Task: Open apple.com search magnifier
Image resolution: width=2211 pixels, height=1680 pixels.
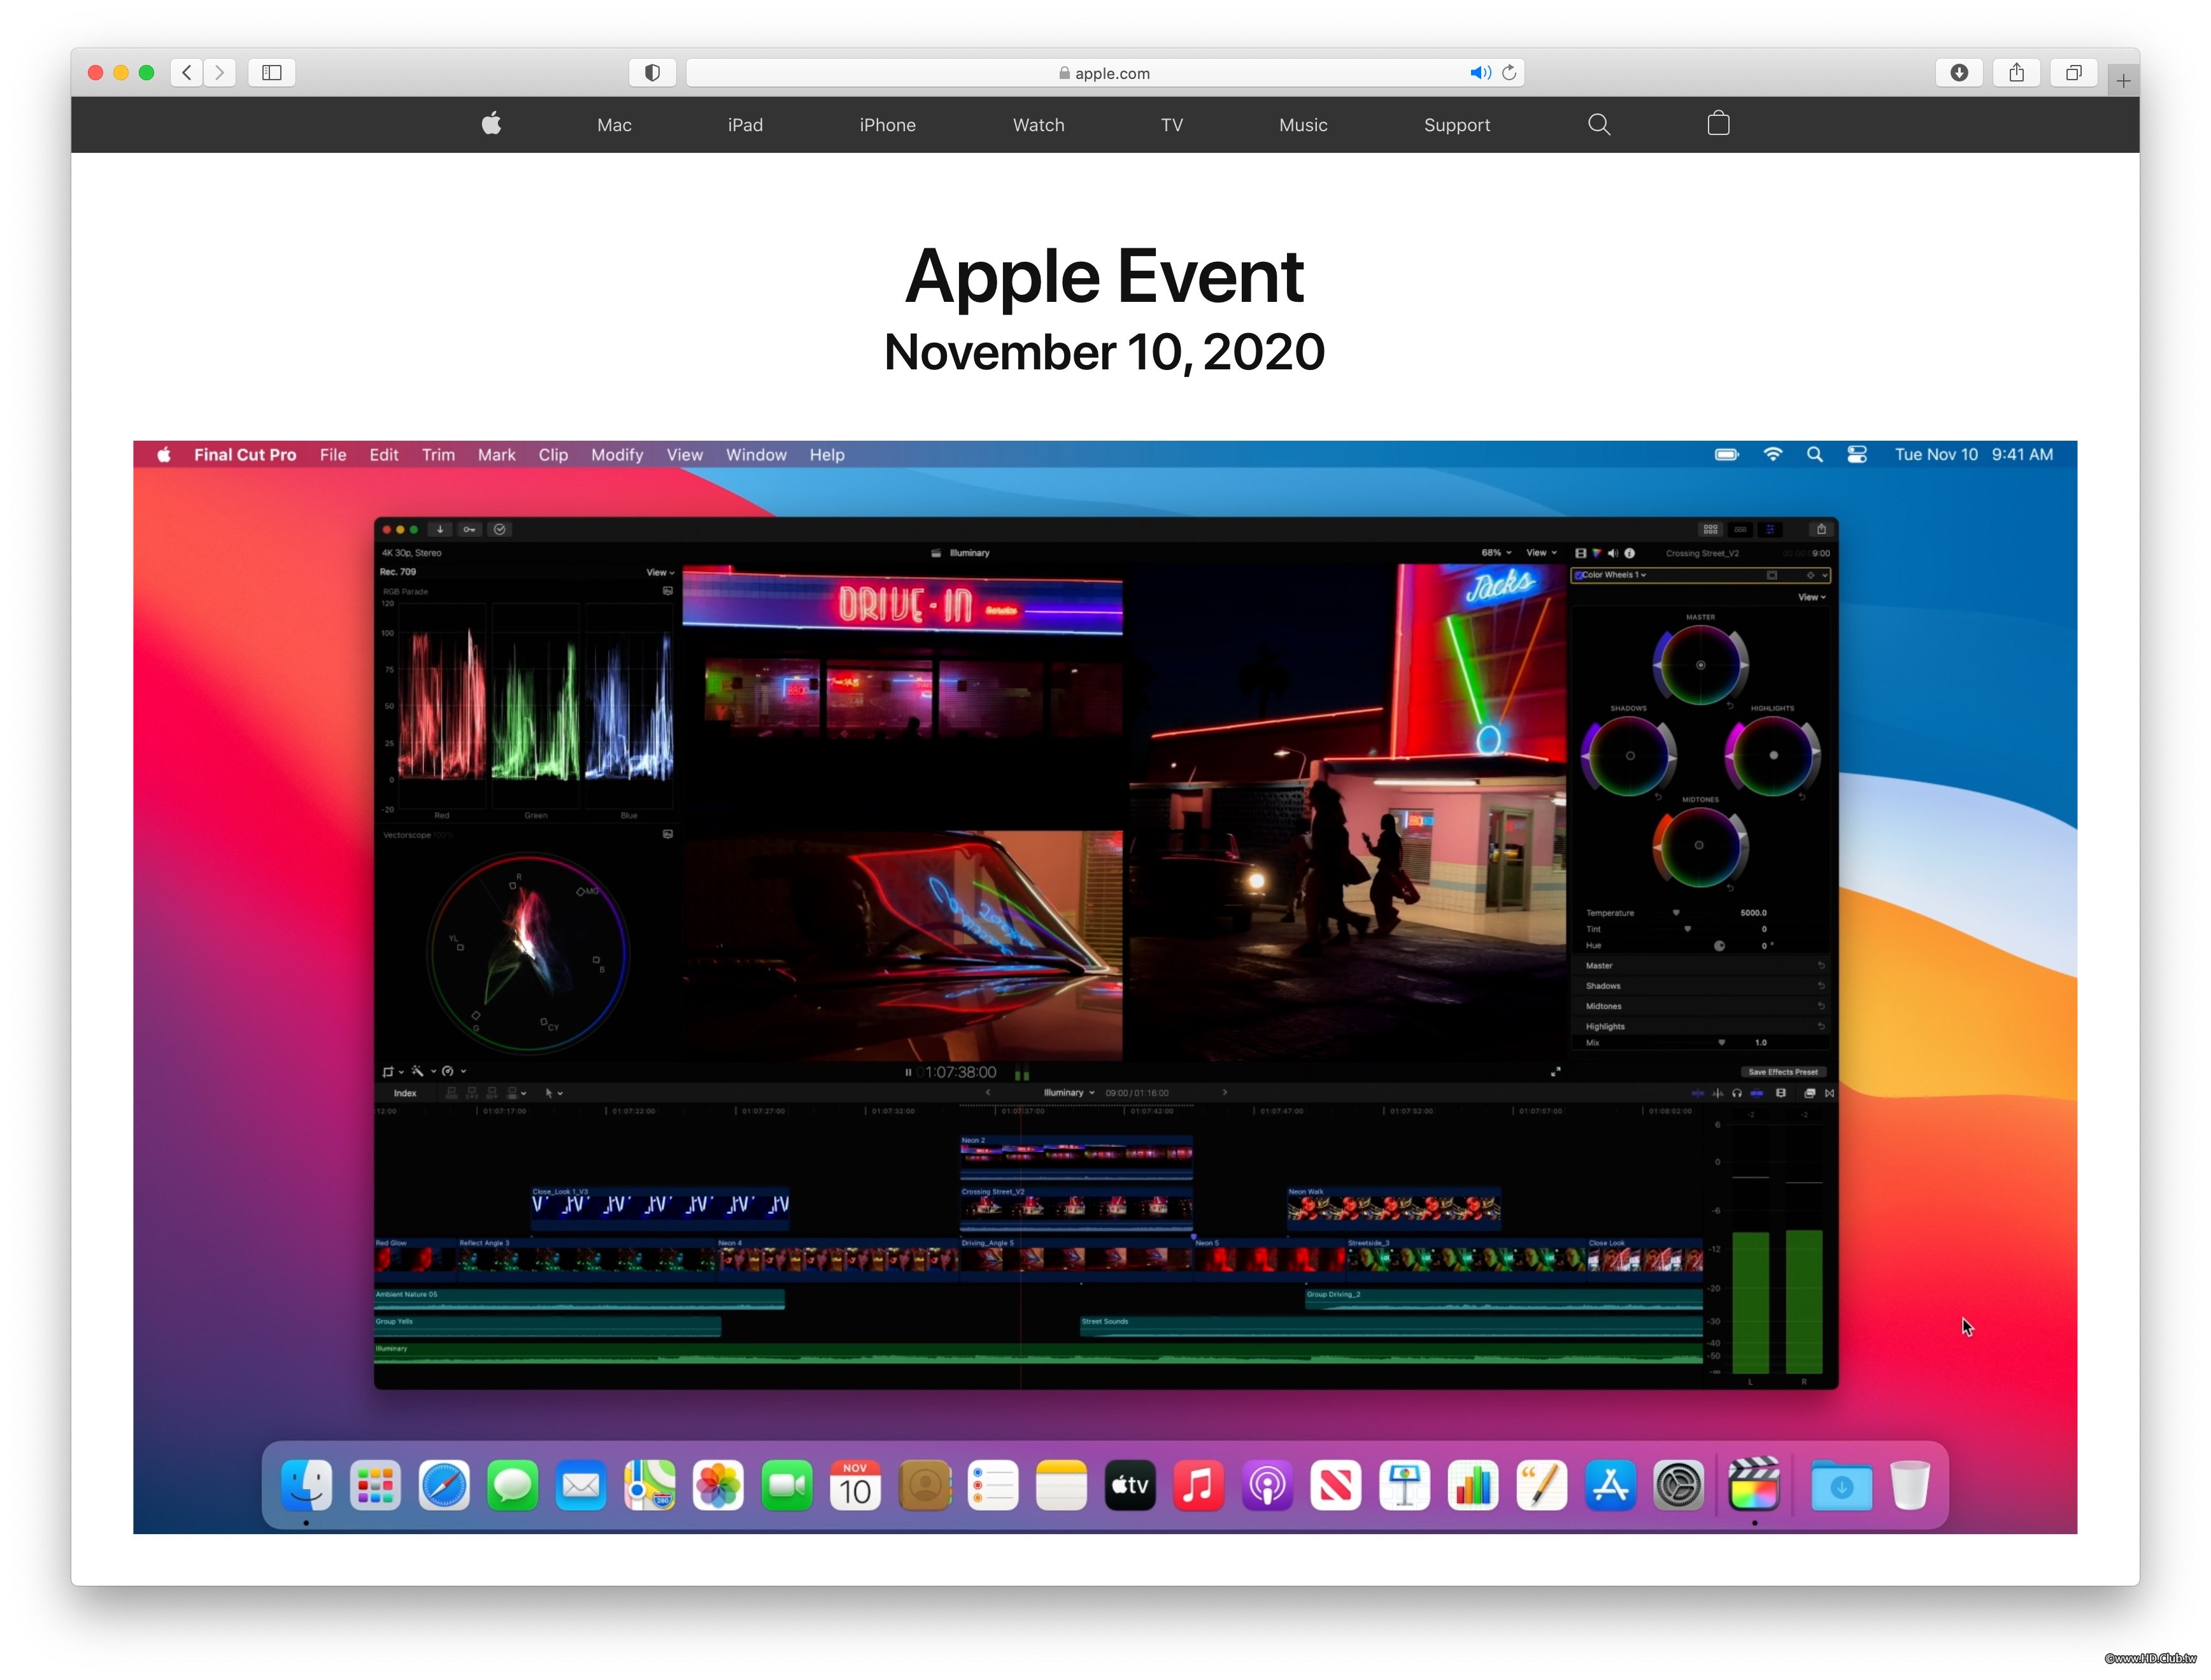Action: [x=1599, y=124]
